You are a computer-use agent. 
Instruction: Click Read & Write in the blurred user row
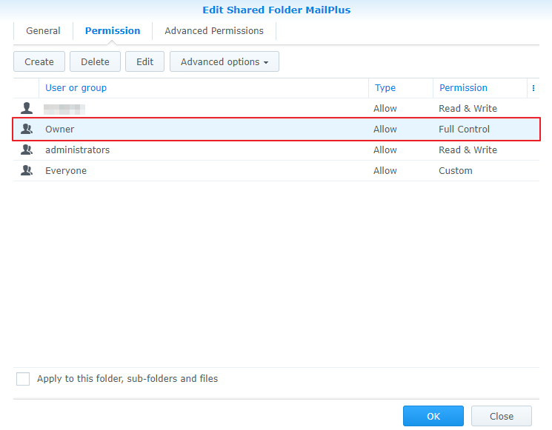point(468,108)
